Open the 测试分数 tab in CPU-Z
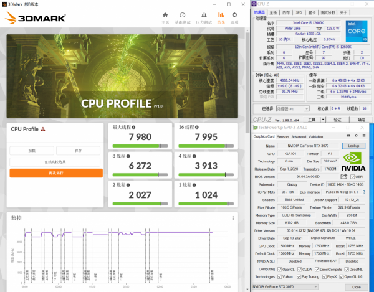Image resolution: width=374 pixels, height=292 pixels. tap(327, 12)
